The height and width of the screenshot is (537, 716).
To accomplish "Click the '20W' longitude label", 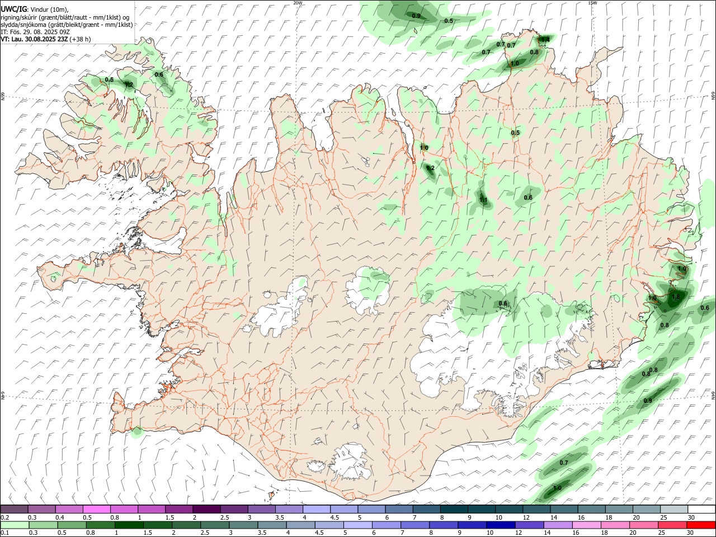I will (298, 3).
